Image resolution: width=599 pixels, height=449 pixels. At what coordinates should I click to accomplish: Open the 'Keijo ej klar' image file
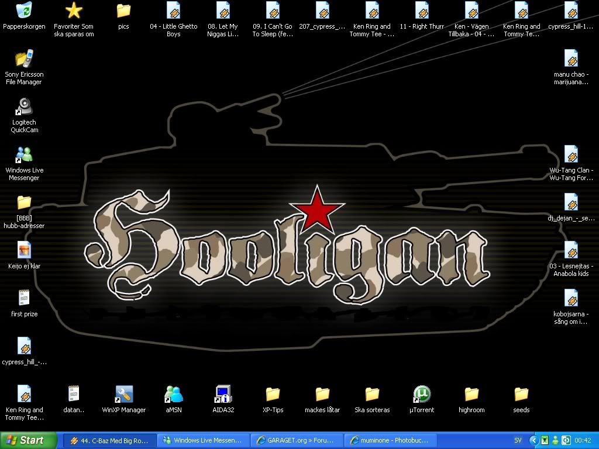[x=24, y=250]
